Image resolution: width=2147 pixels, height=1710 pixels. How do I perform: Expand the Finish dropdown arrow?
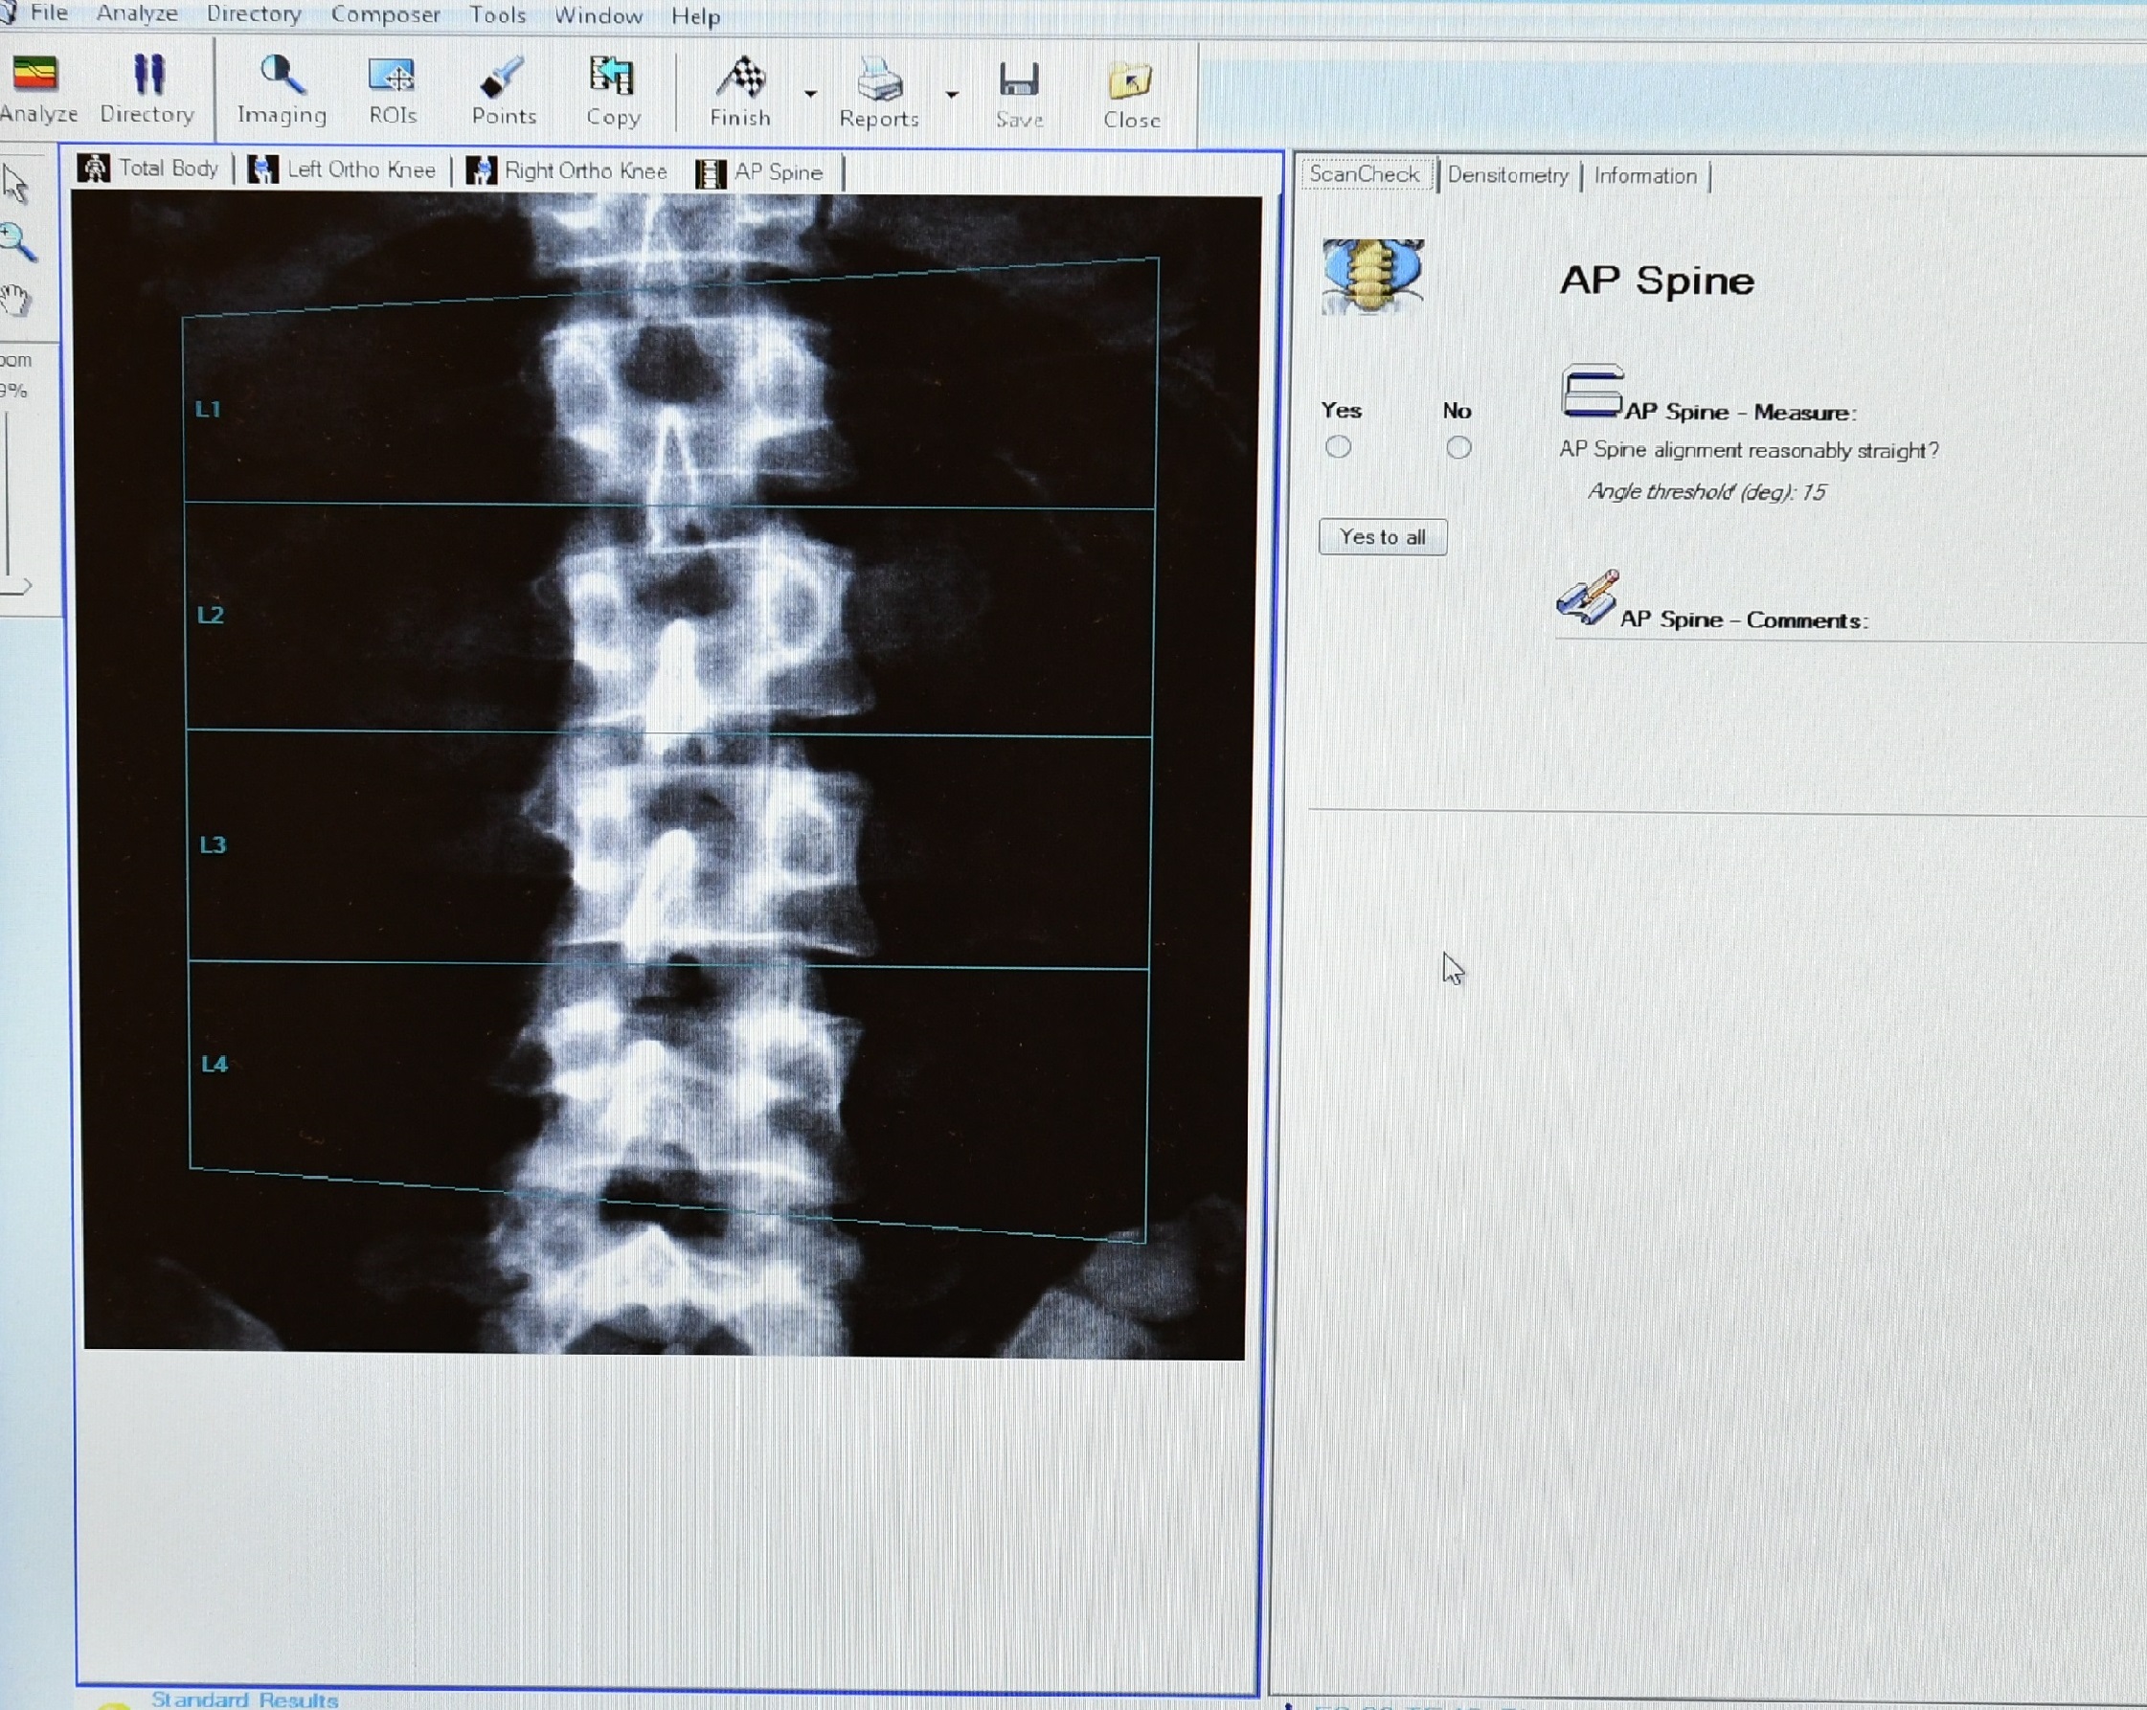810,94
